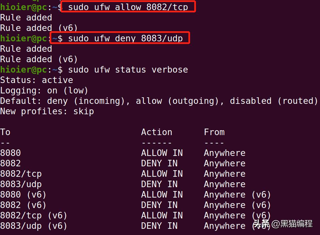Click the '8083/udp' rule without v6
Viewport: 320px width, 235px height.
click(21, 184)
